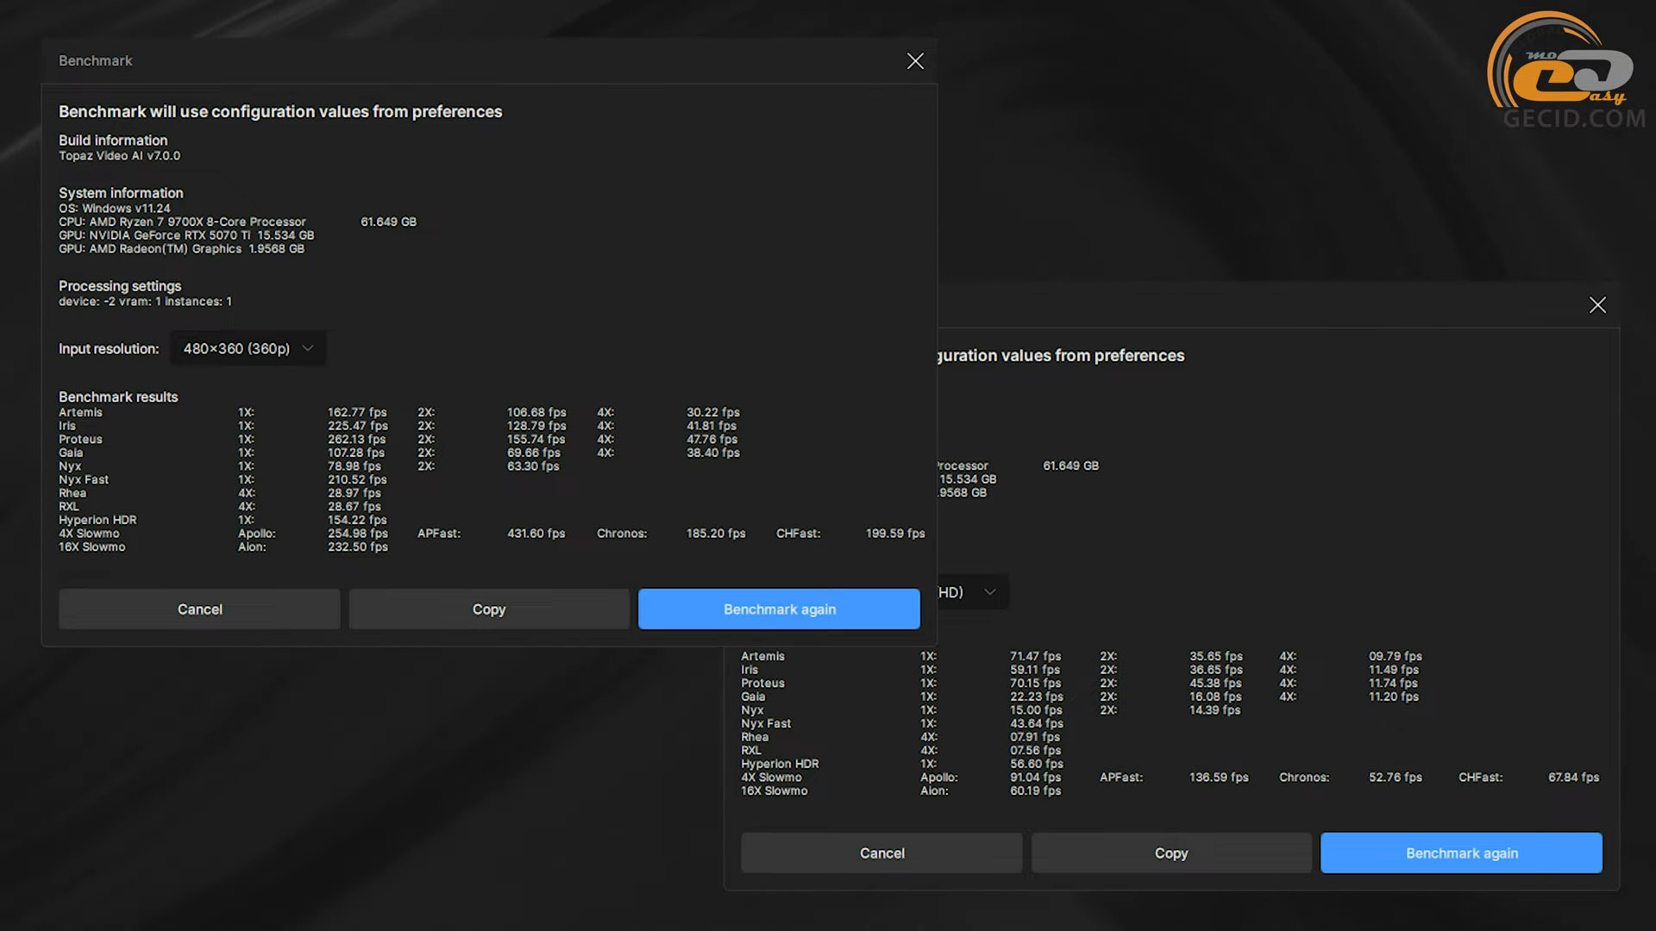The image size is (1656, 931).
Task: Click rear window APFast value 136.59 fps
Action: click(1219, 778)
